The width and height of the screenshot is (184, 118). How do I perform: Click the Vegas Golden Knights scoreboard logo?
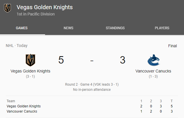[x=30, y=60]
